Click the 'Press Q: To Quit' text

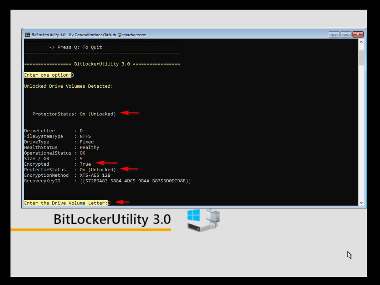point(79,47)
